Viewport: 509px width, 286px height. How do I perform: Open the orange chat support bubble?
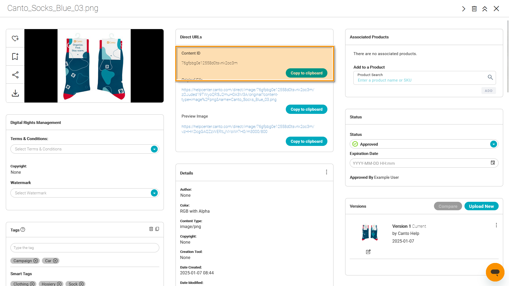click(x=495, y=272)
